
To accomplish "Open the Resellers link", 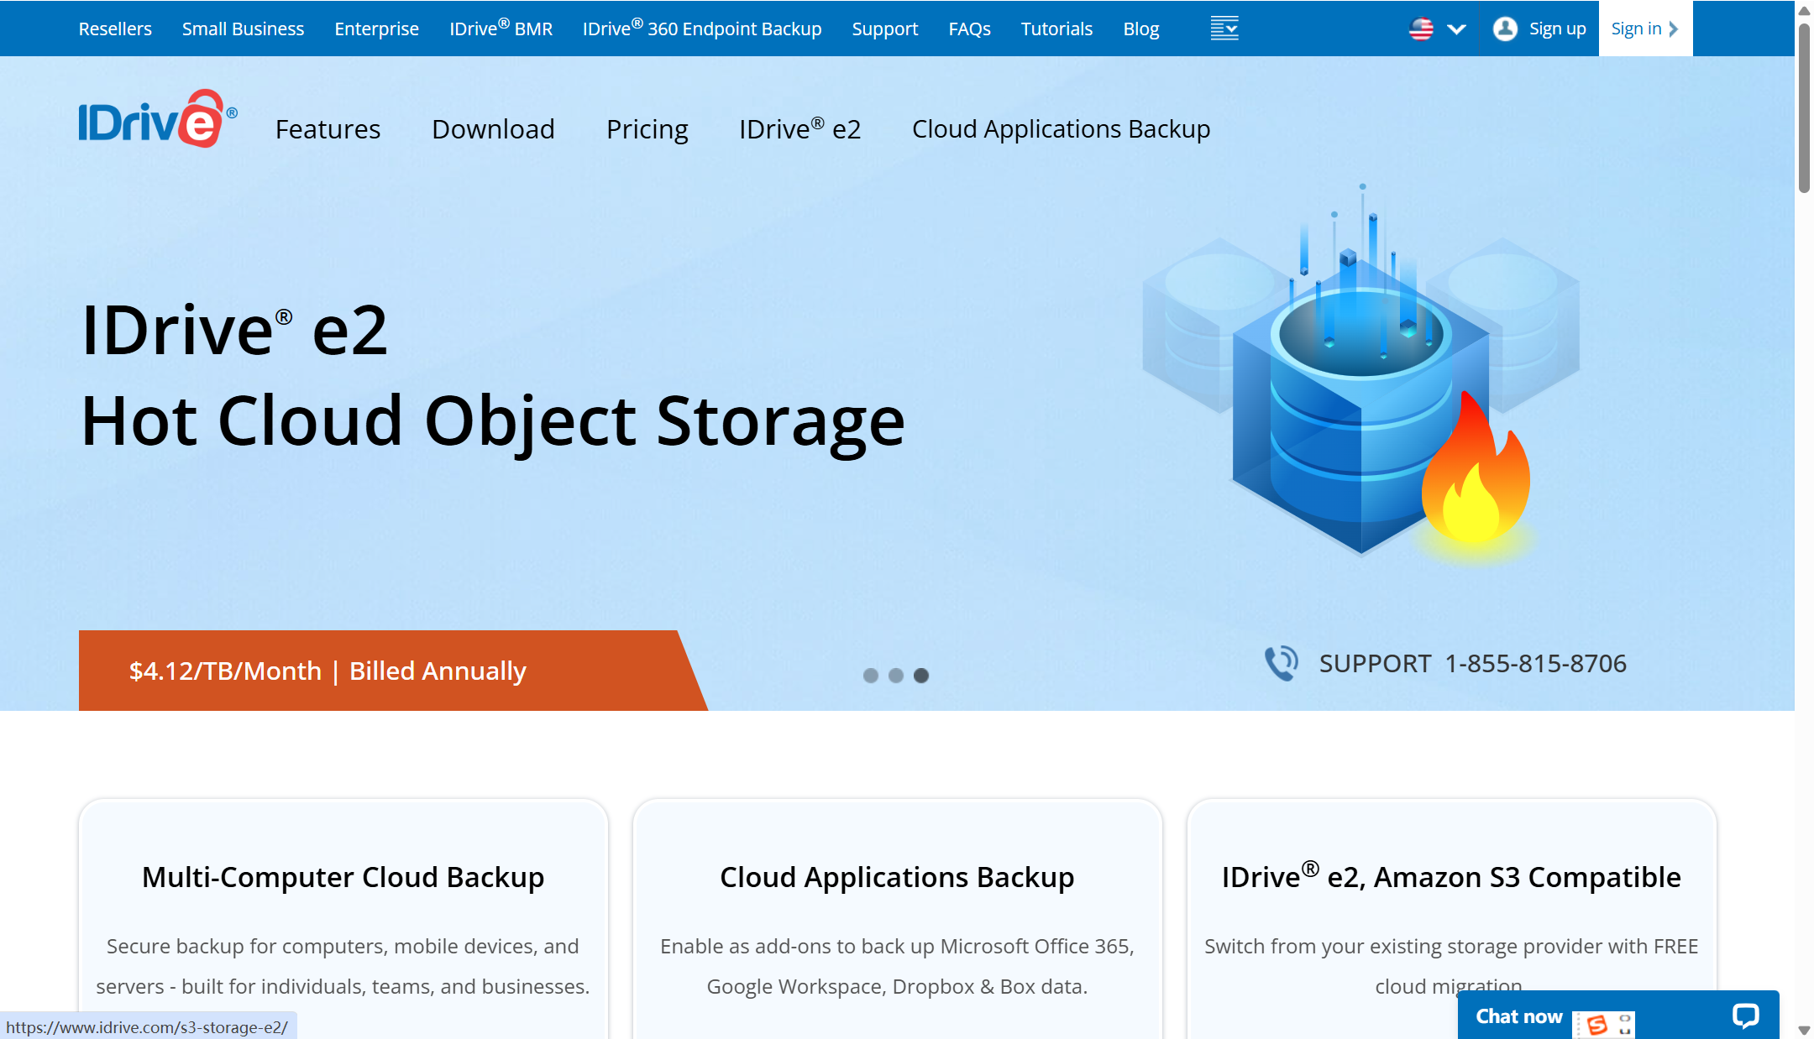I will coord(115,29).
